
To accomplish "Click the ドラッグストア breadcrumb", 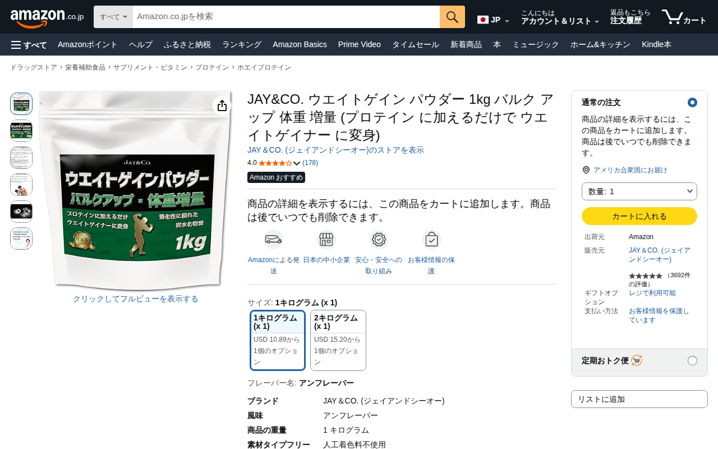I will point(34,67).
